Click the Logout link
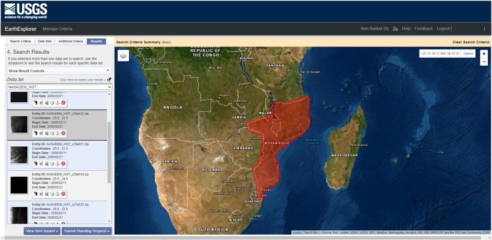Image resolution: width=492 pixels, height=240 pixels. click(443, 28)
